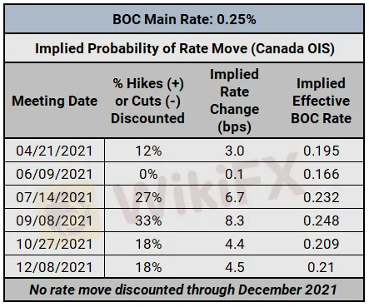The height and width of the screenshot is (307, 369).
Task: Select the 04/21/2021 meeting date cell
Action: (x=54, y=151)
